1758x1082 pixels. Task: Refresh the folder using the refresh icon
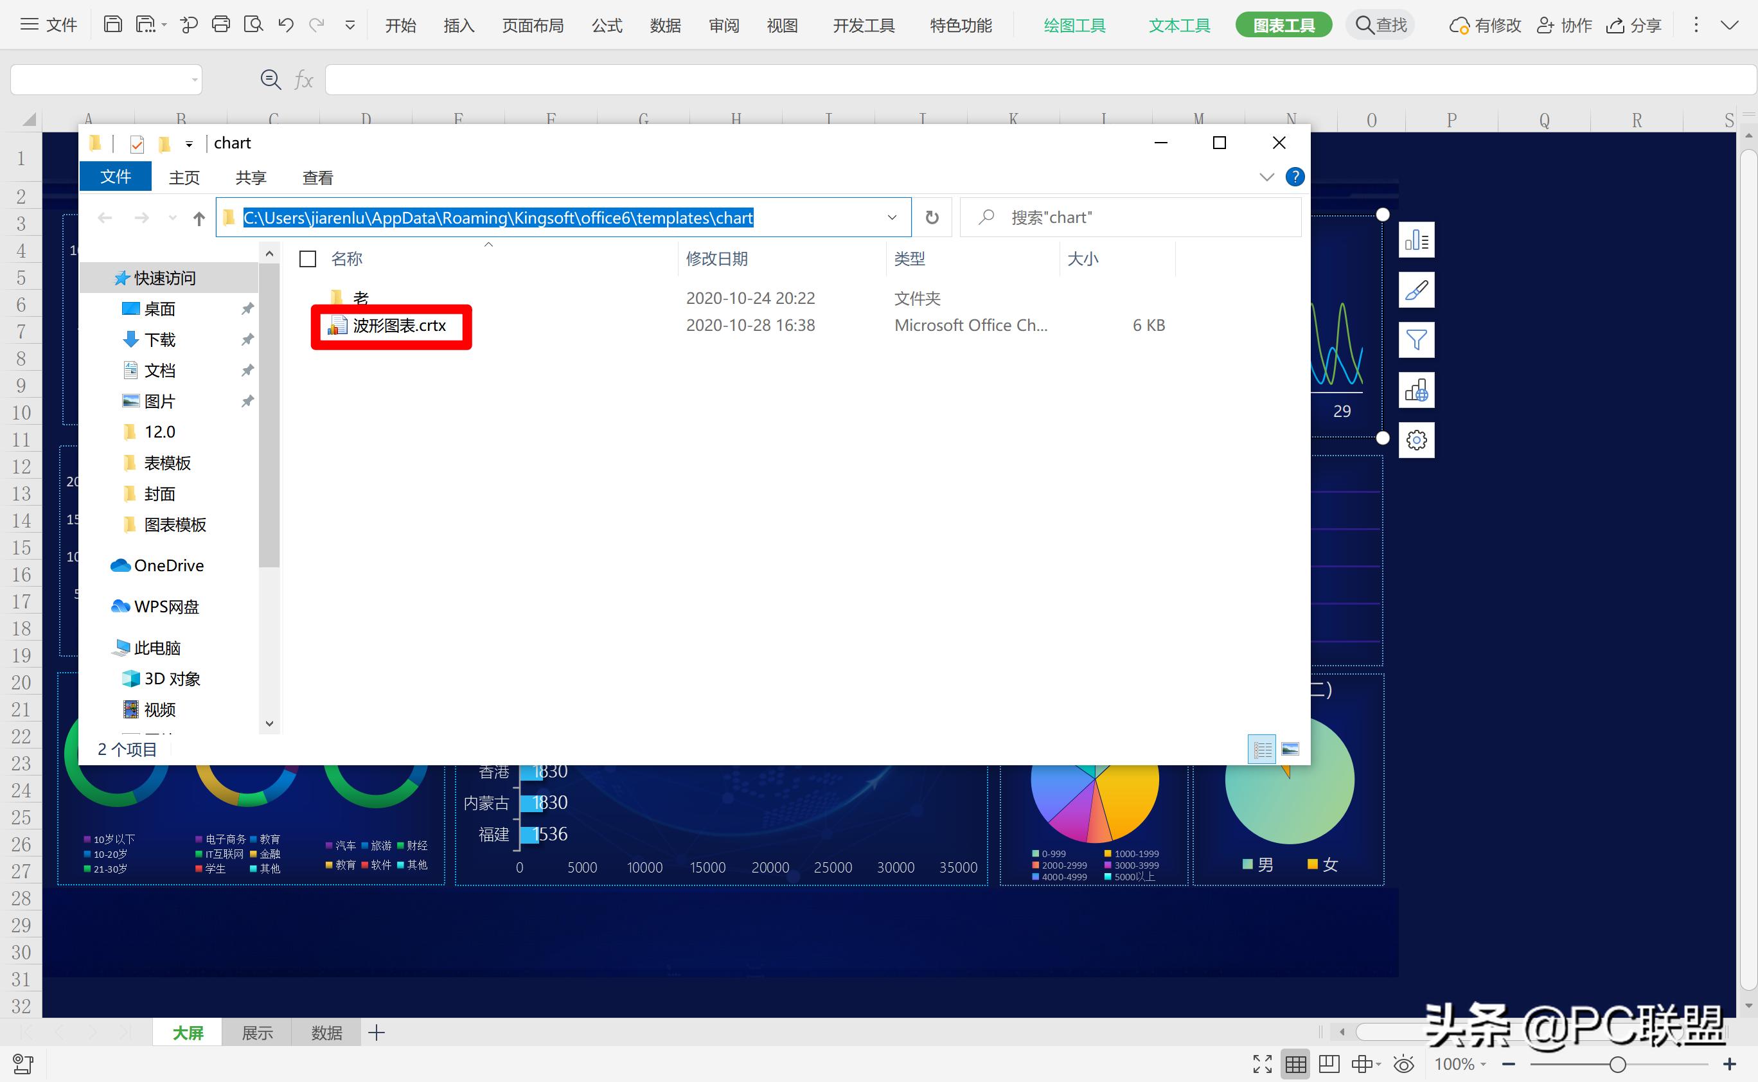click(x=932, y=217)
